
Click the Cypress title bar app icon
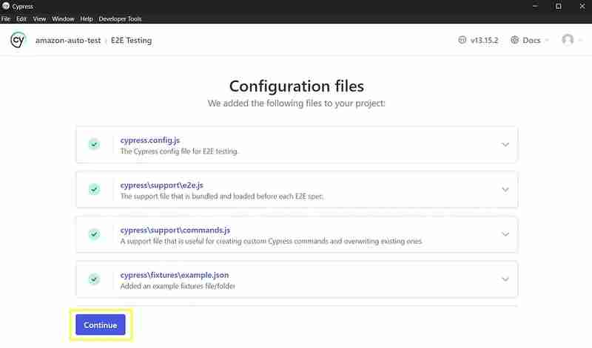tap(6, 6)
